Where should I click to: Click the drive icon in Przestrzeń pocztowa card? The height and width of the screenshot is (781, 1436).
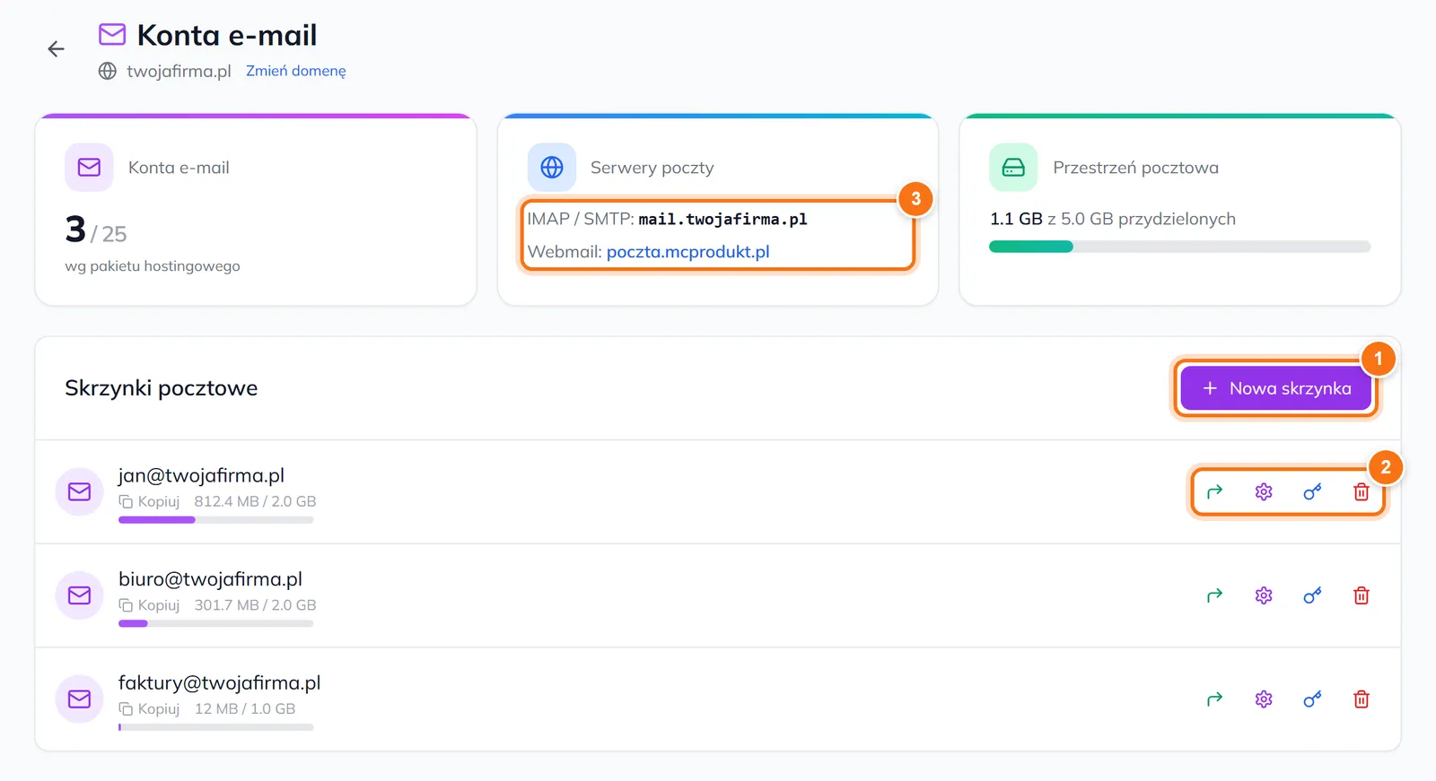click(1013, 168)
